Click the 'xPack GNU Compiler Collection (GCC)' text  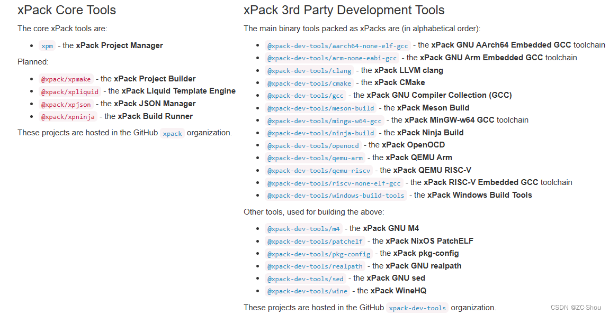[439, 95]
